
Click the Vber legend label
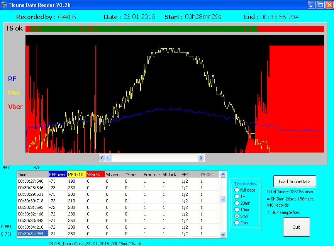point(15,107)
